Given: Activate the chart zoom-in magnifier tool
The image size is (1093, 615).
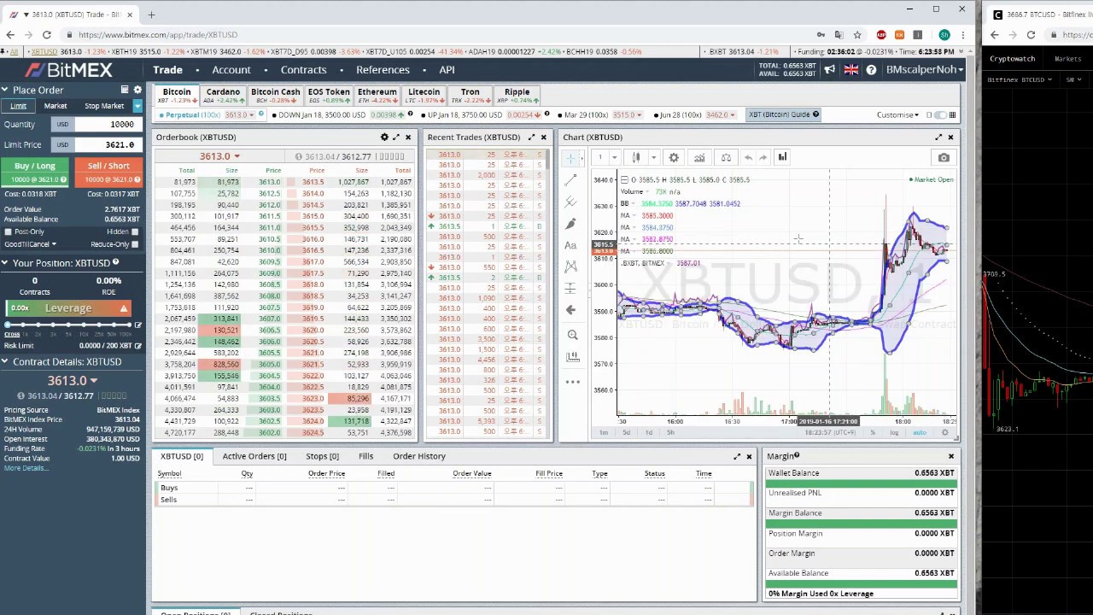Looking at the screenshot, I should click(571, 335).
